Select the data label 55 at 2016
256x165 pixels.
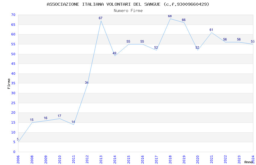pos(142,41)
